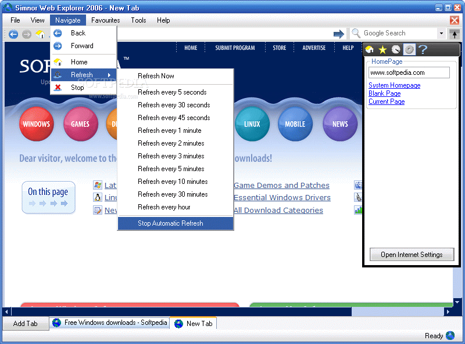The image size is (465, 344).
Task: Click the teal LINUX category ball
Action: (x=252, y=124)
